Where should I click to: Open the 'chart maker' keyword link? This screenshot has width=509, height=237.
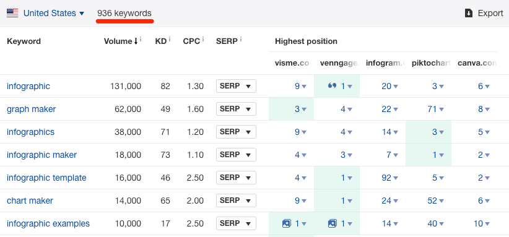coord(30,200)
